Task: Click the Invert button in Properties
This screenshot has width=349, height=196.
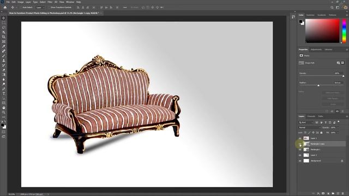Action: coord(333,104)
